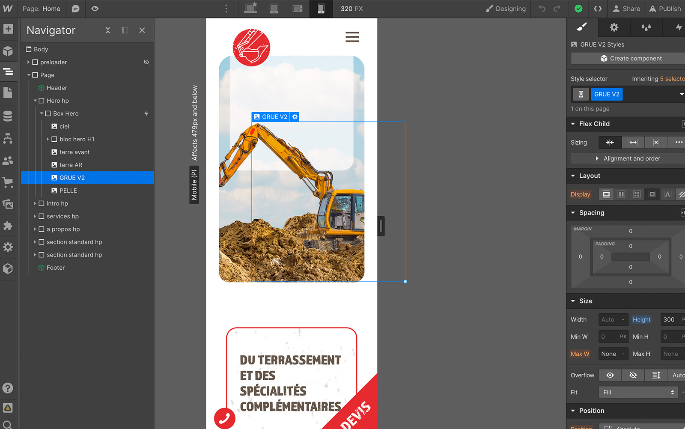Viewport: 685px width, 429px height.
Task: Open the Webflow logo menu
Action: point(8,9)
